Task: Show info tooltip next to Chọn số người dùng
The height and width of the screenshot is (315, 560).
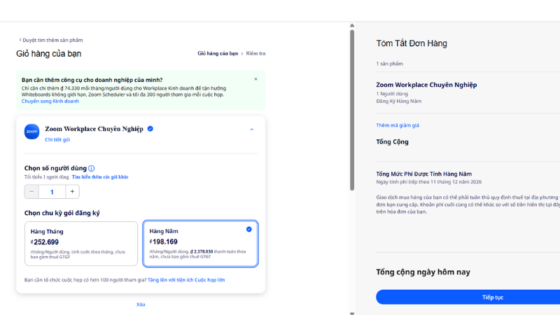Action: coord(92,168)
